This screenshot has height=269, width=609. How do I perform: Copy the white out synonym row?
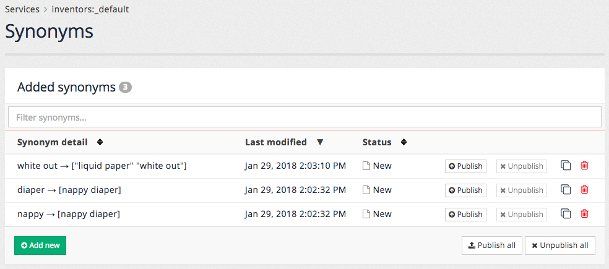(566, 166)
